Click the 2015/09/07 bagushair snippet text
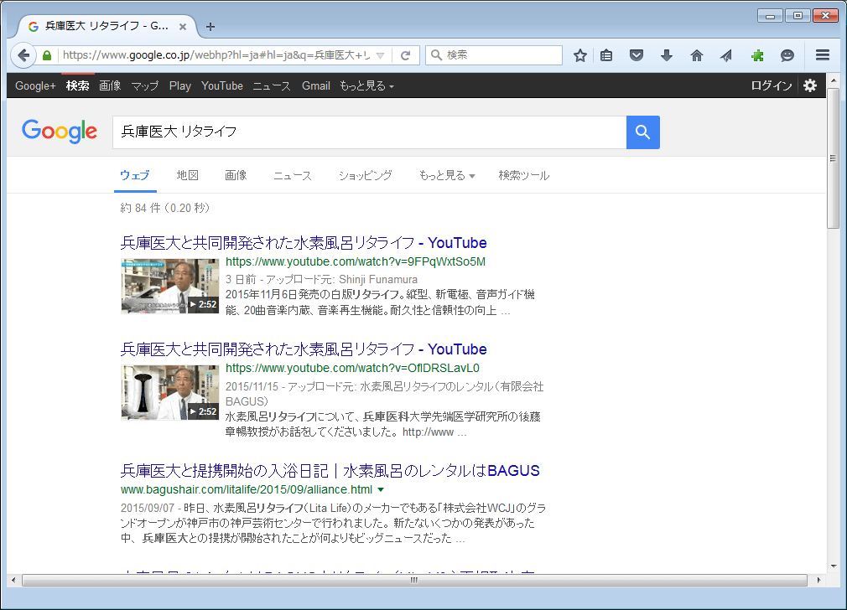This screenshot has width=847, height=610. pyautogui.click(x=333, y=523)
